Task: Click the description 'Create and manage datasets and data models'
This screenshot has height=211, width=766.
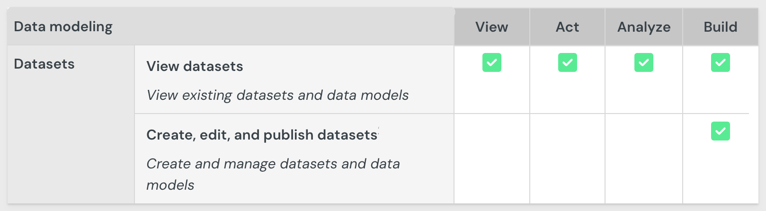Action: tap(273, 174)
